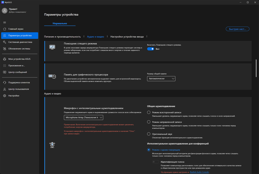
Task: Toggle Помощник спящего режима switch off
Action: pos(151,49)
